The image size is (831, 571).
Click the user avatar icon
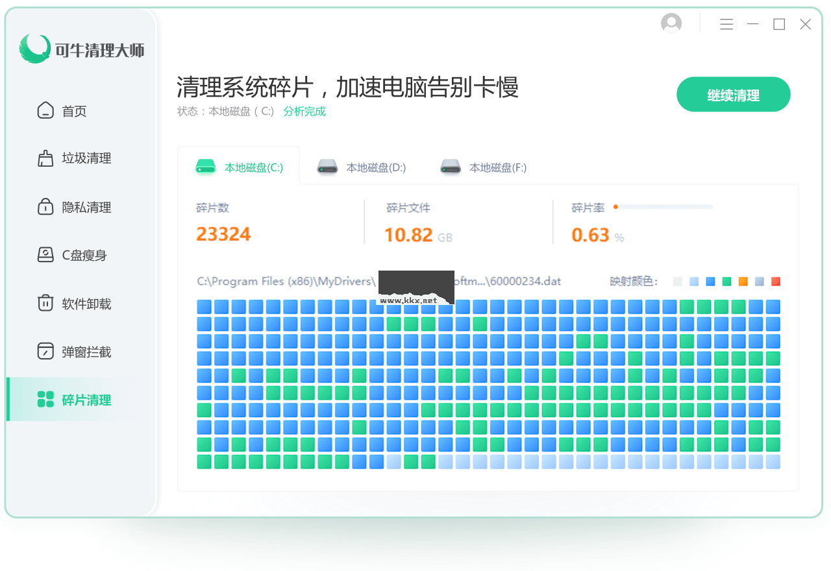coord(671,23)
